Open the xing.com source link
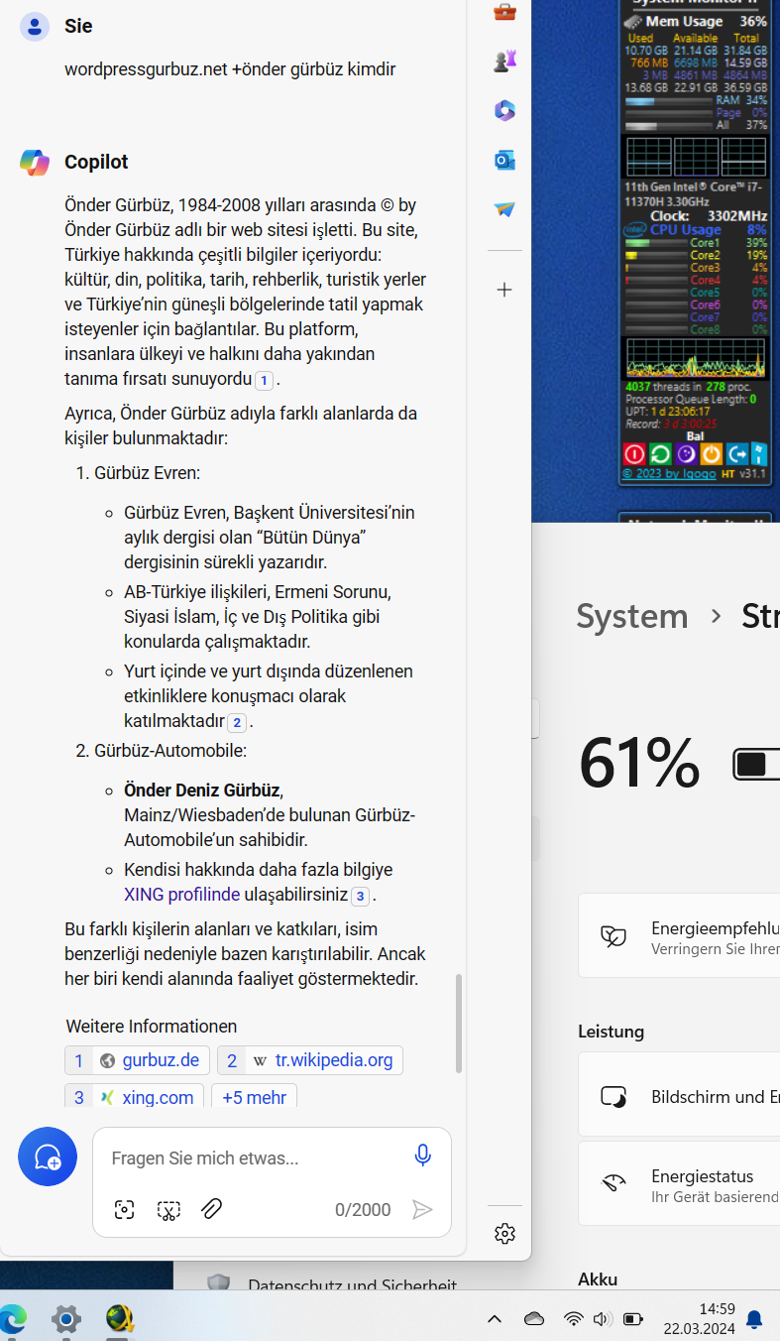 (135, 1096)
